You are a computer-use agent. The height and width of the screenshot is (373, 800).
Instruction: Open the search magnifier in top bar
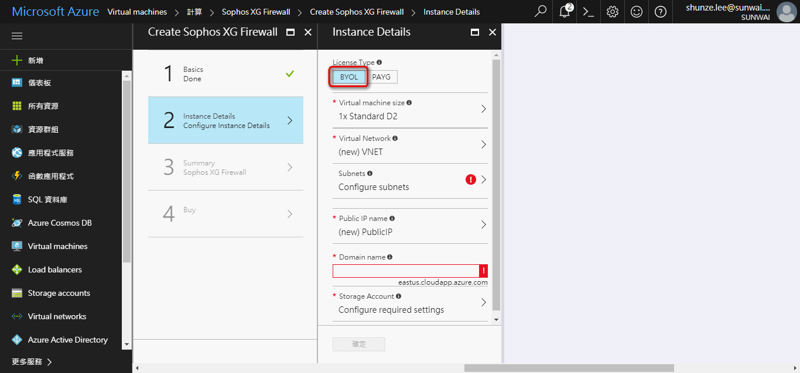coord(541,12)
